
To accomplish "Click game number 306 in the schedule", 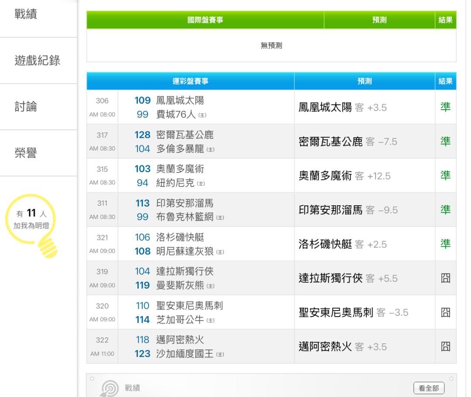I will pos(102,101).
